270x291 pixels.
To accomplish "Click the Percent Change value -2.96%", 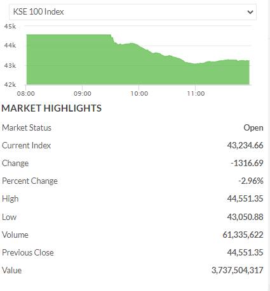I will pos(251,181).
